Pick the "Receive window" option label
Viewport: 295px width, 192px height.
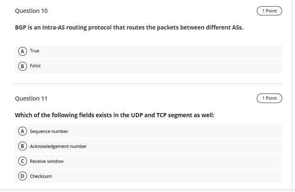(46, 161)
